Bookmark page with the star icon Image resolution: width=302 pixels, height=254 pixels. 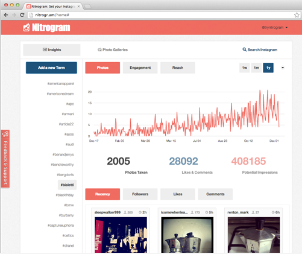coord(297,15)
